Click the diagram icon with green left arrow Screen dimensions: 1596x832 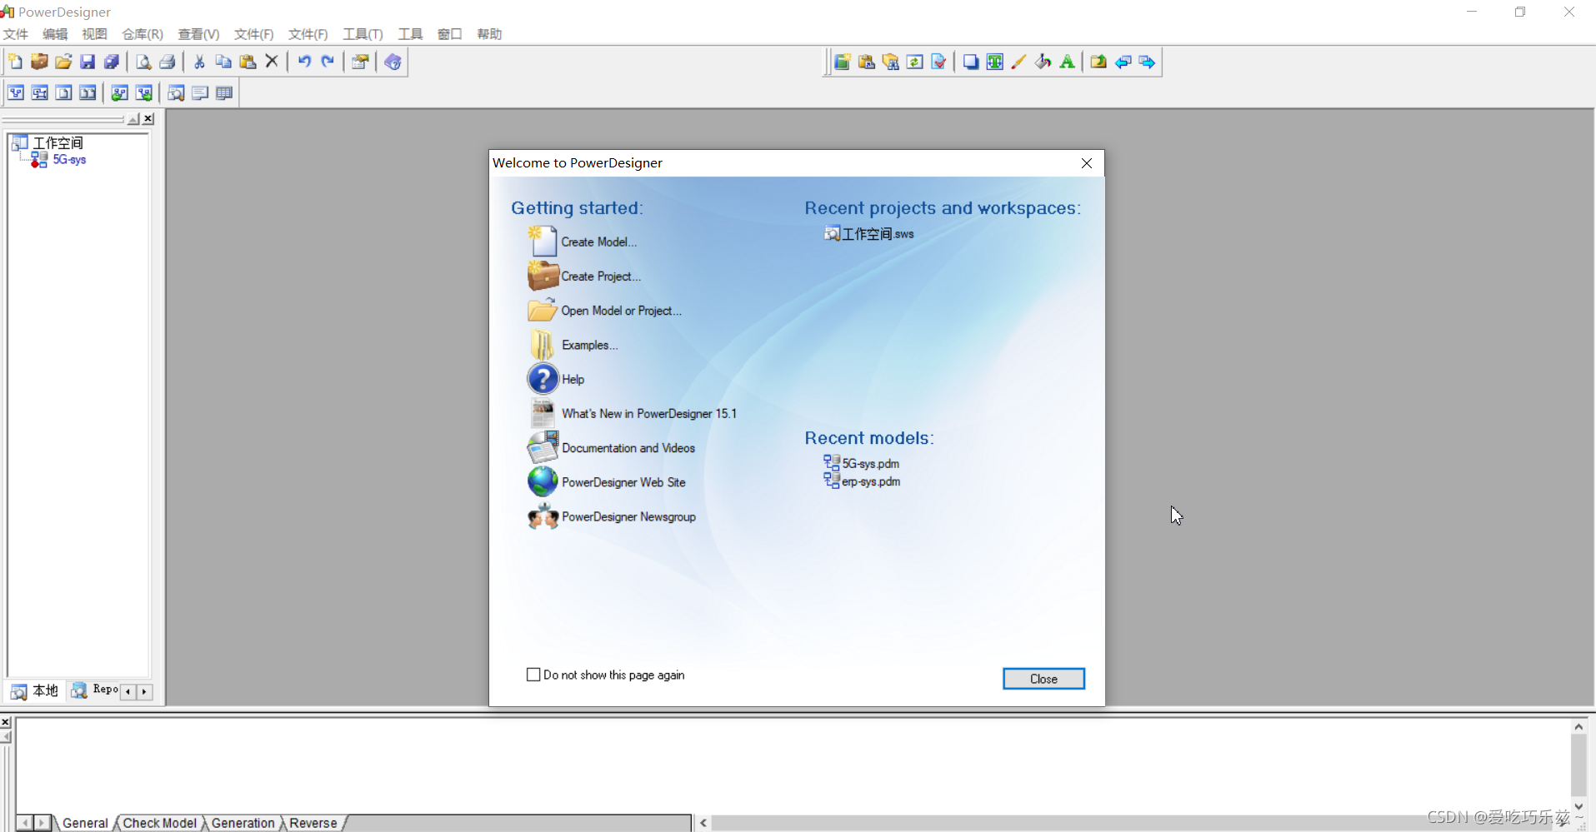click(120, 93)
